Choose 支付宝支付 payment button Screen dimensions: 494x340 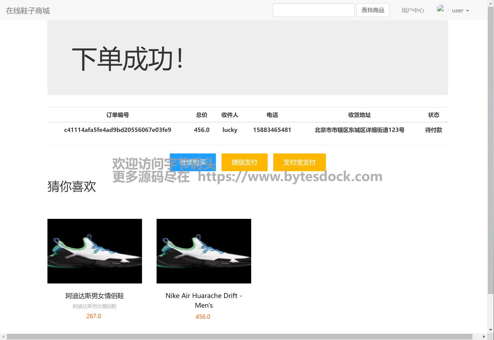[299, 162]
